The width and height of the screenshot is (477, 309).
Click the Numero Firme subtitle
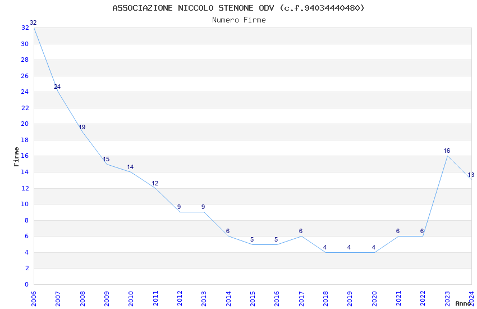tap(239, 20)
